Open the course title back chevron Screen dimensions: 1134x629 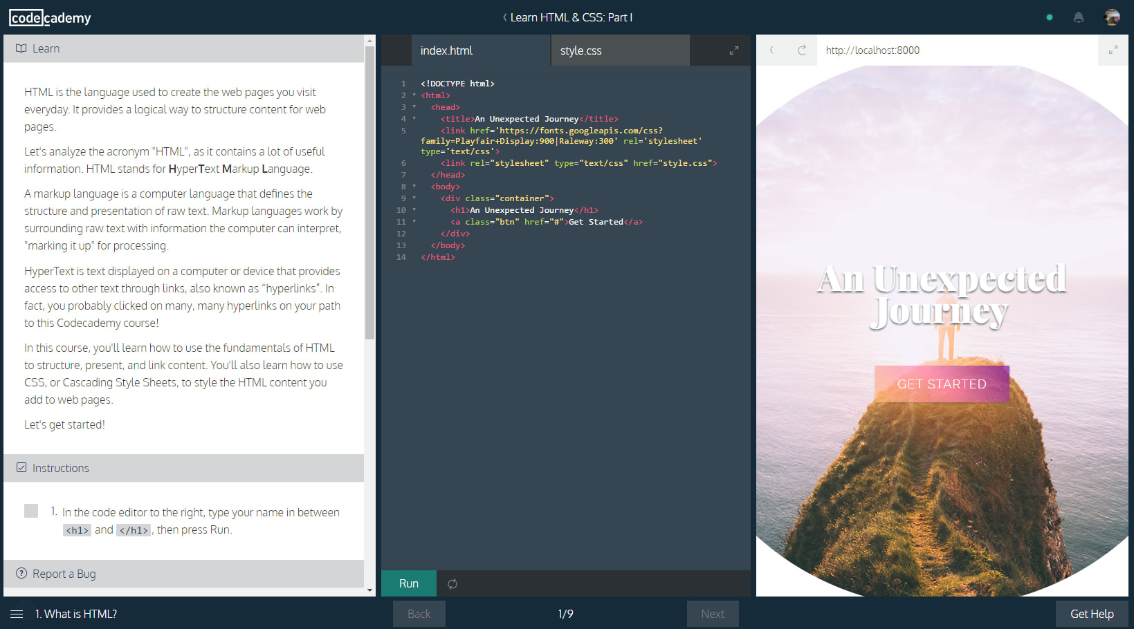click(x=504, y=17)
